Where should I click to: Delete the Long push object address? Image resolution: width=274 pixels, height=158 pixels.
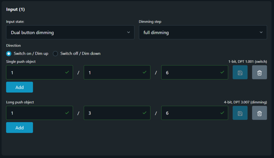pyautogui.click(x=260, y=113)
